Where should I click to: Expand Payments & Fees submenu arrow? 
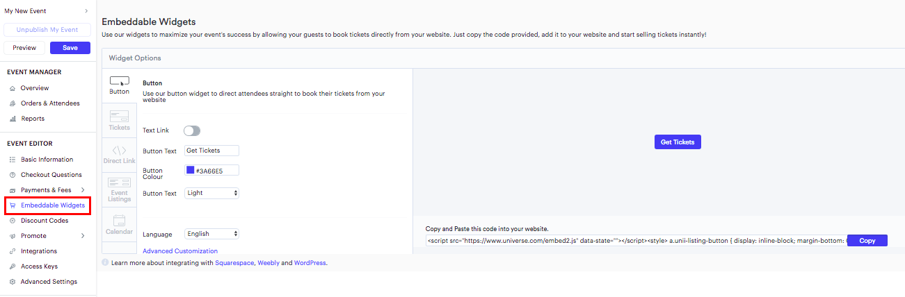[x=83, y=190]
